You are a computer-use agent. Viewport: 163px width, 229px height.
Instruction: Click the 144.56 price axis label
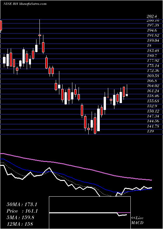coord(154,121)
